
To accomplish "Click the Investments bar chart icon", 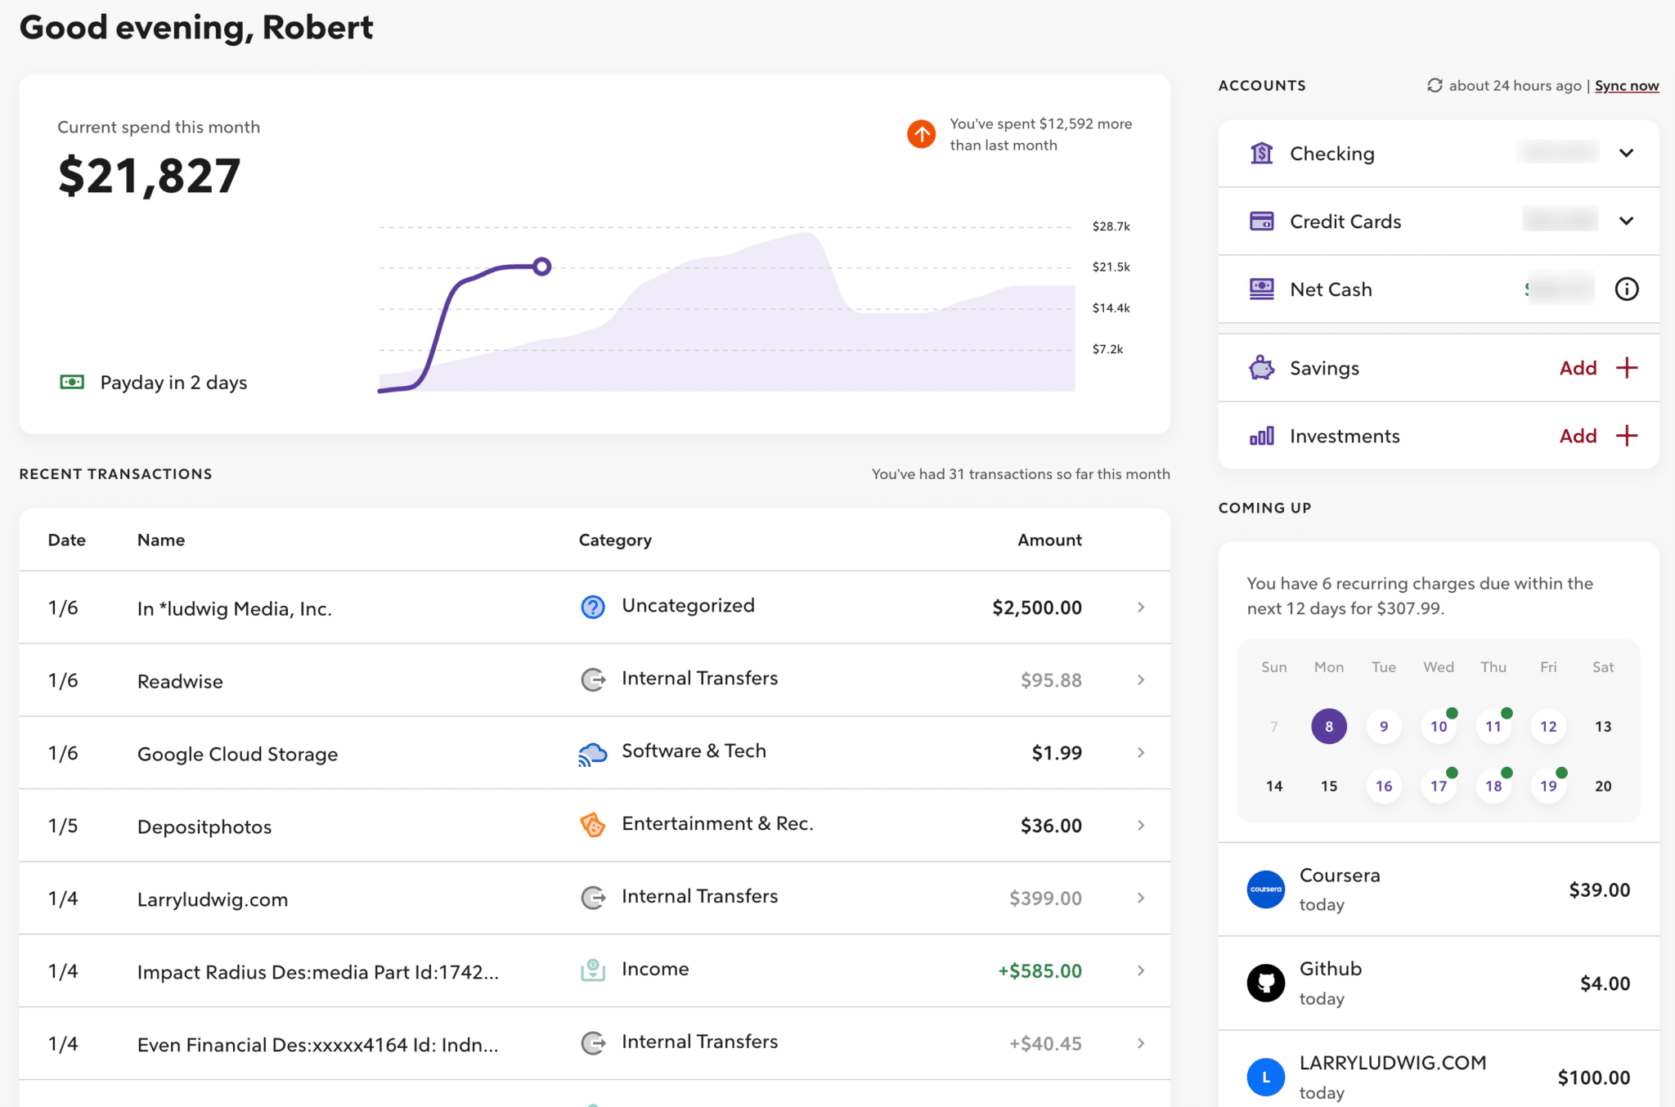I will click(1261, 436).
